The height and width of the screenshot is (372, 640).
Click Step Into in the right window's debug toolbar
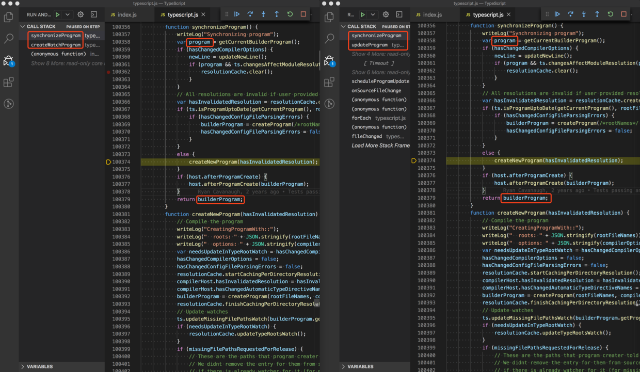pos(584,14)
